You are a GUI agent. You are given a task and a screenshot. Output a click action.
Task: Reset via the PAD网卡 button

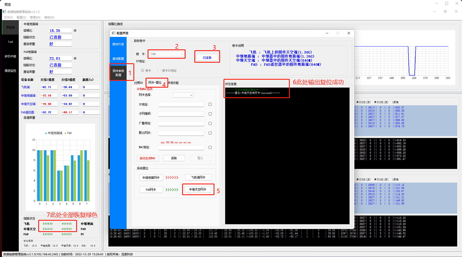coord(151,190)
